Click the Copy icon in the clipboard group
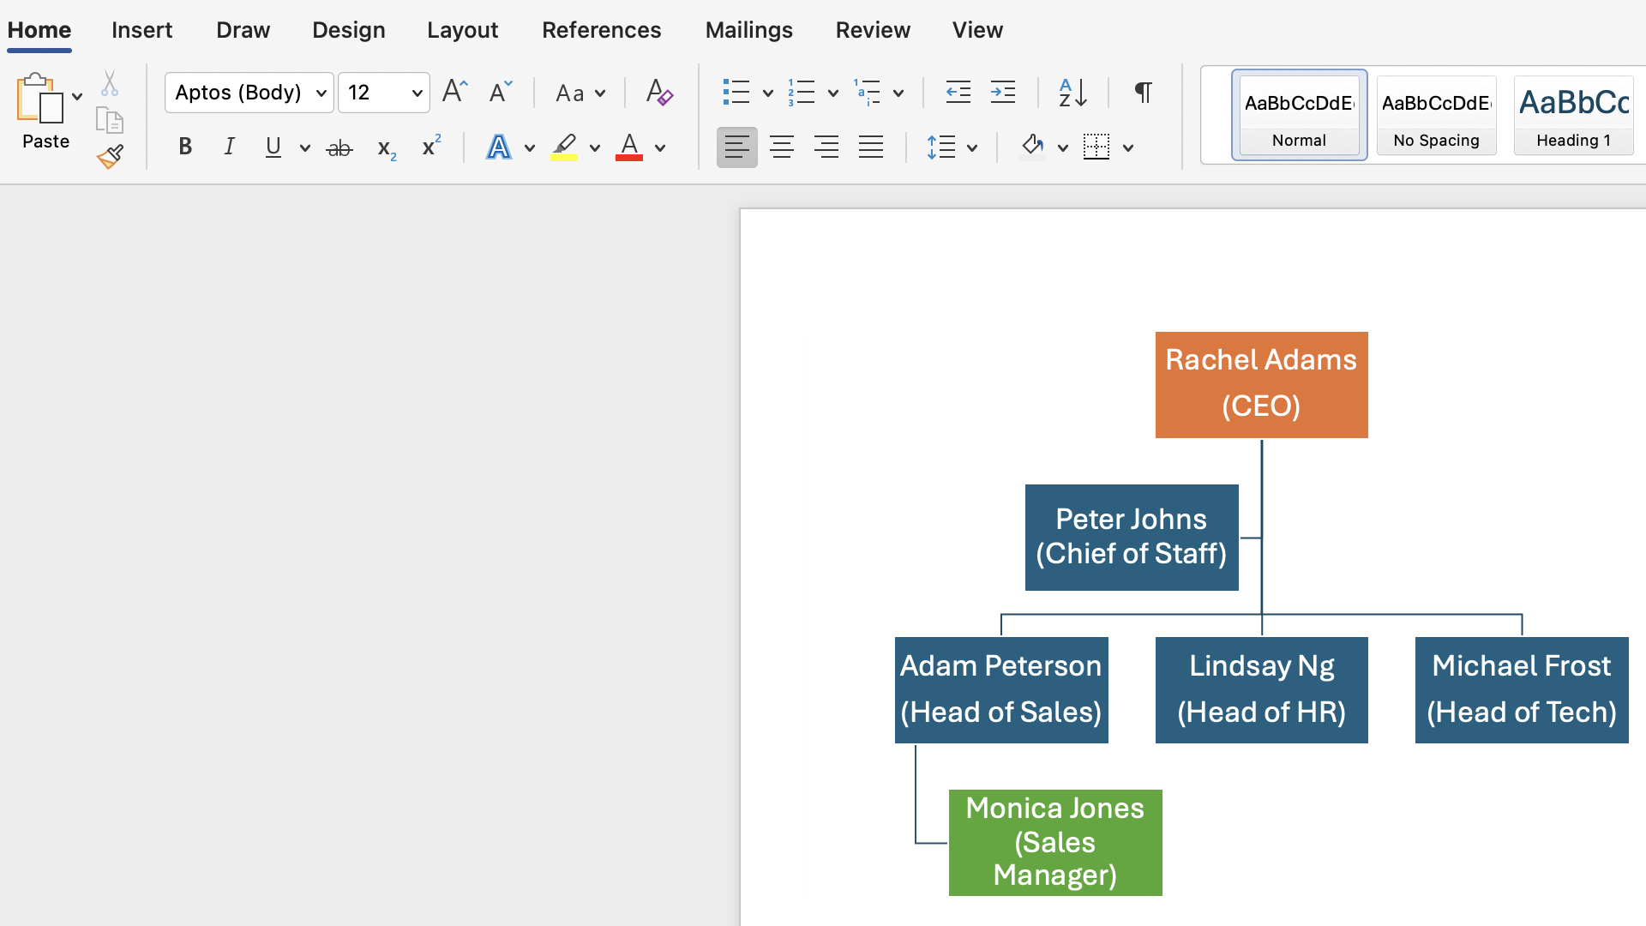Screen dimensions: 1646x926 (110, 119)
